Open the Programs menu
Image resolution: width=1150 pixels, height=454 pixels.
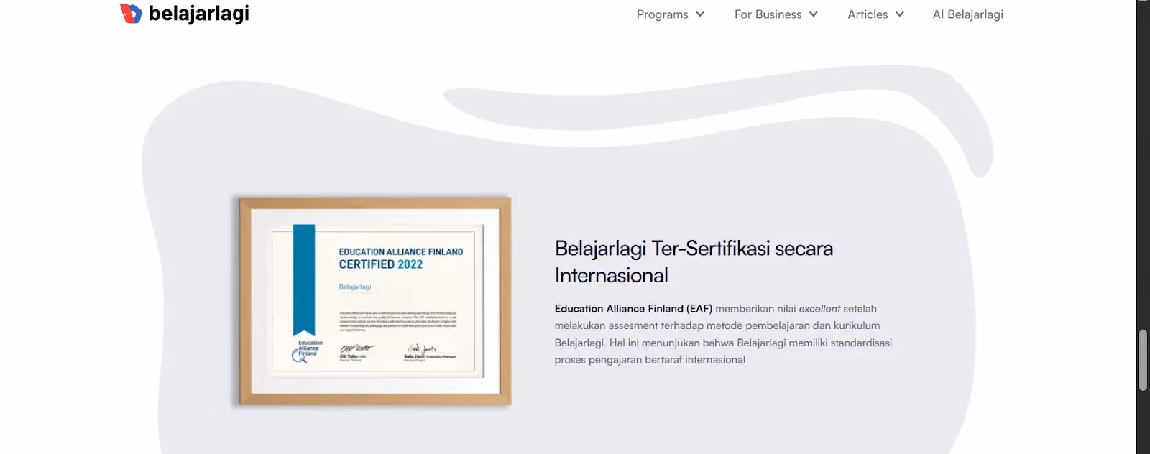click(662, 14)
